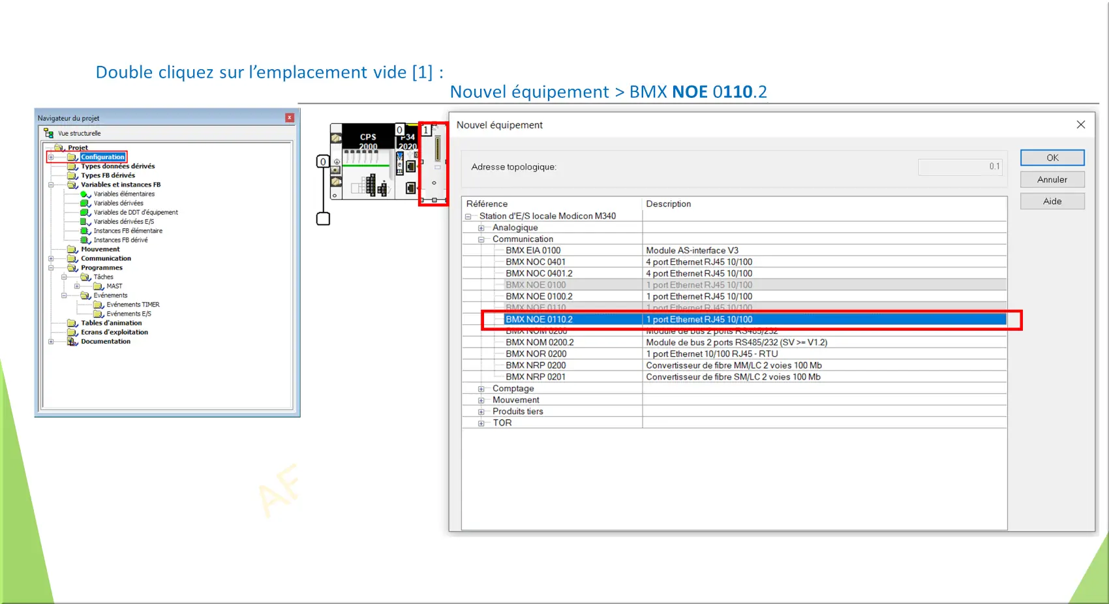
Task: Expand the MAST task node
Action: [x=77, y=286]
